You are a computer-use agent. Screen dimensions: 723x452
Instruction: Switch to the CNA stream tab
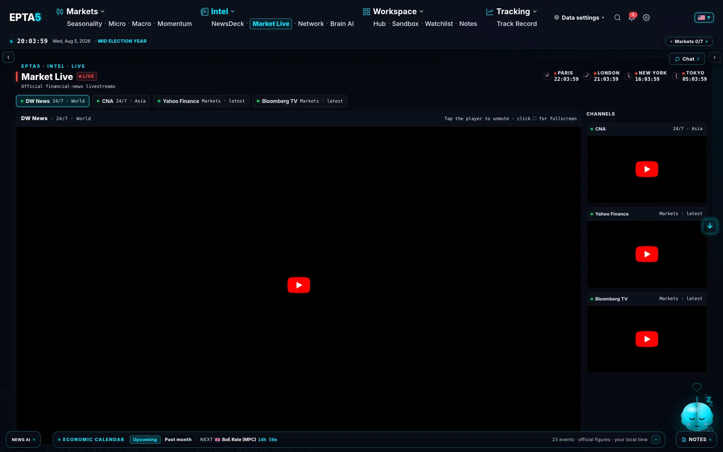(x=121, y=101)
